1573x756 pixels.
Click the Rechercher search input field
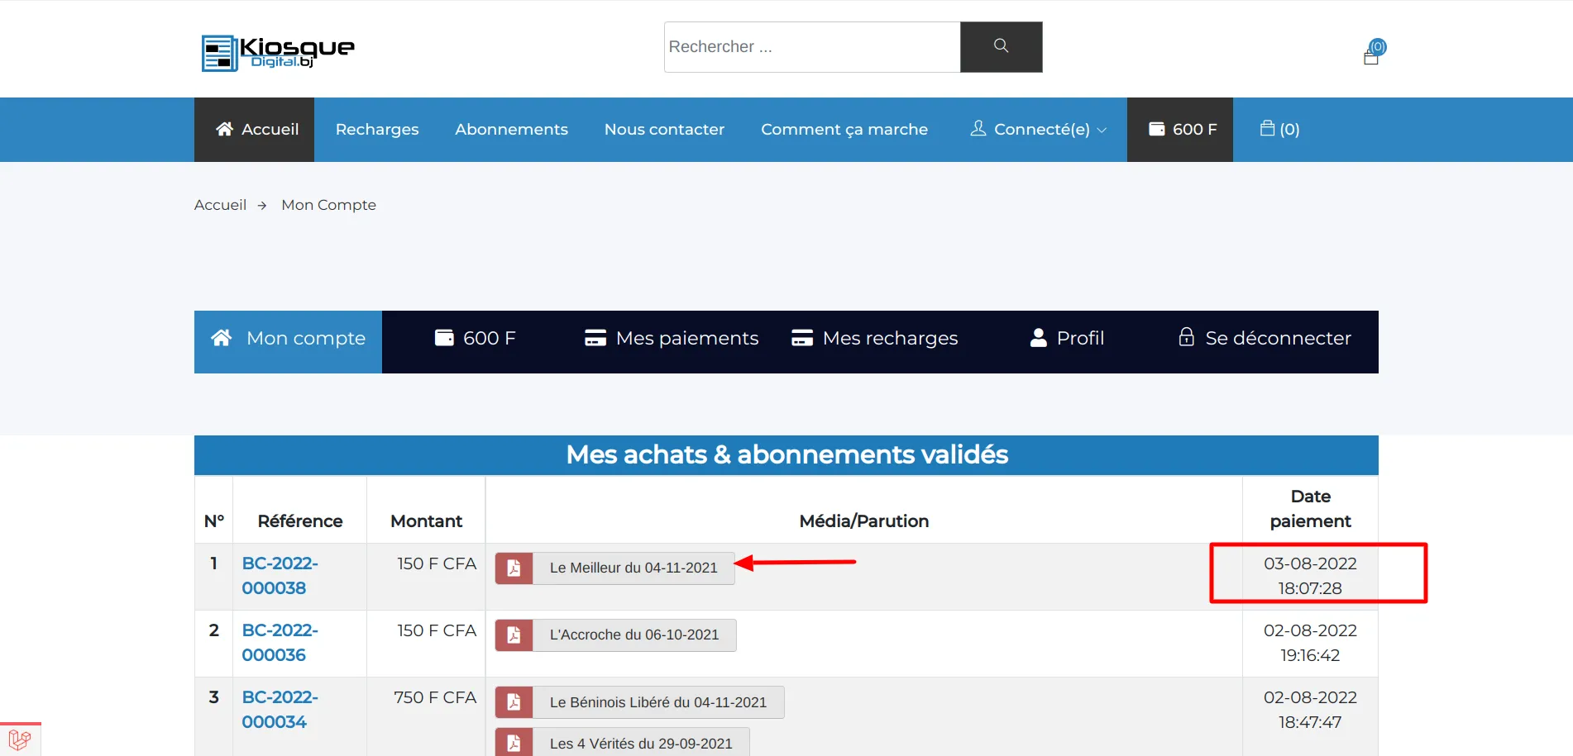[x=810, y=46]
